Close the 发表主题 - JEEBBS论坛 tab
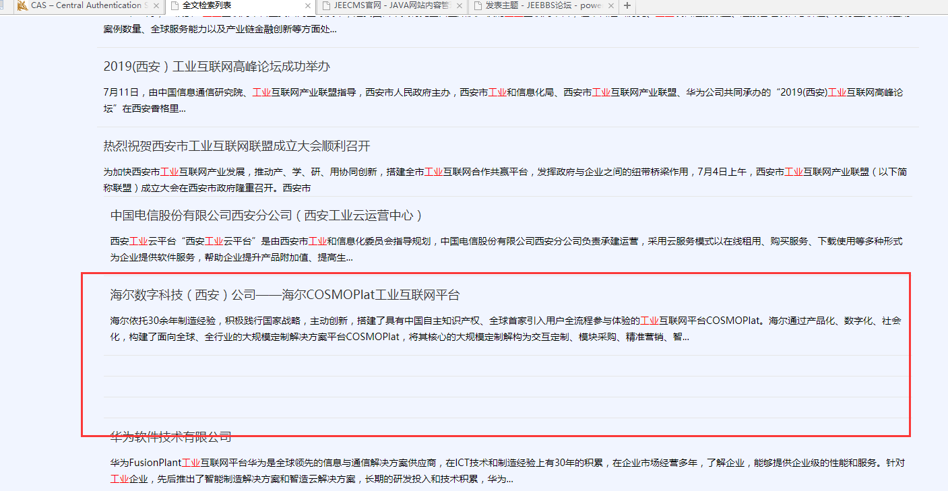 (611, 5)
